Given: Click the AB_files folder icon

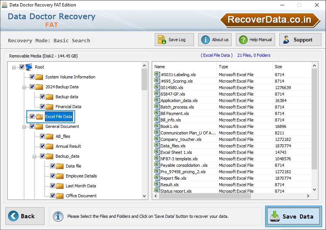Looking at the screenshot, I should click(x=49, y=136).
